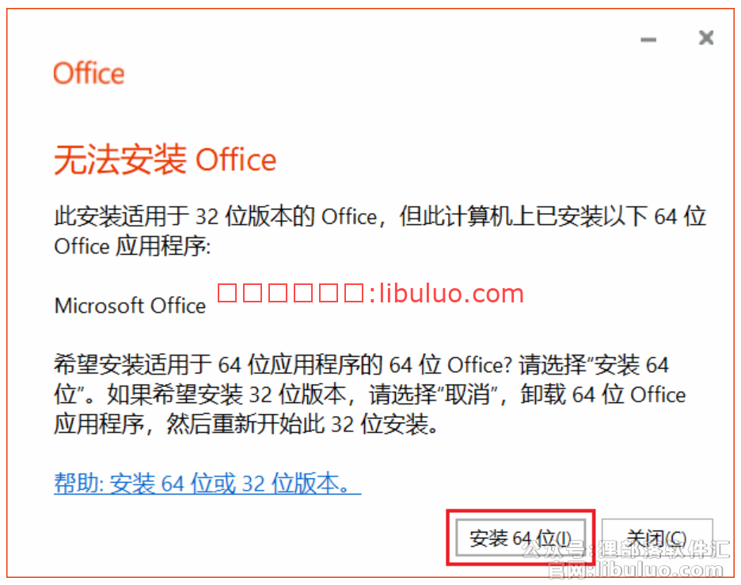The image size is (741, 585).
Task: Click the Microsoft Office application name text
Action: click(130, 306)
